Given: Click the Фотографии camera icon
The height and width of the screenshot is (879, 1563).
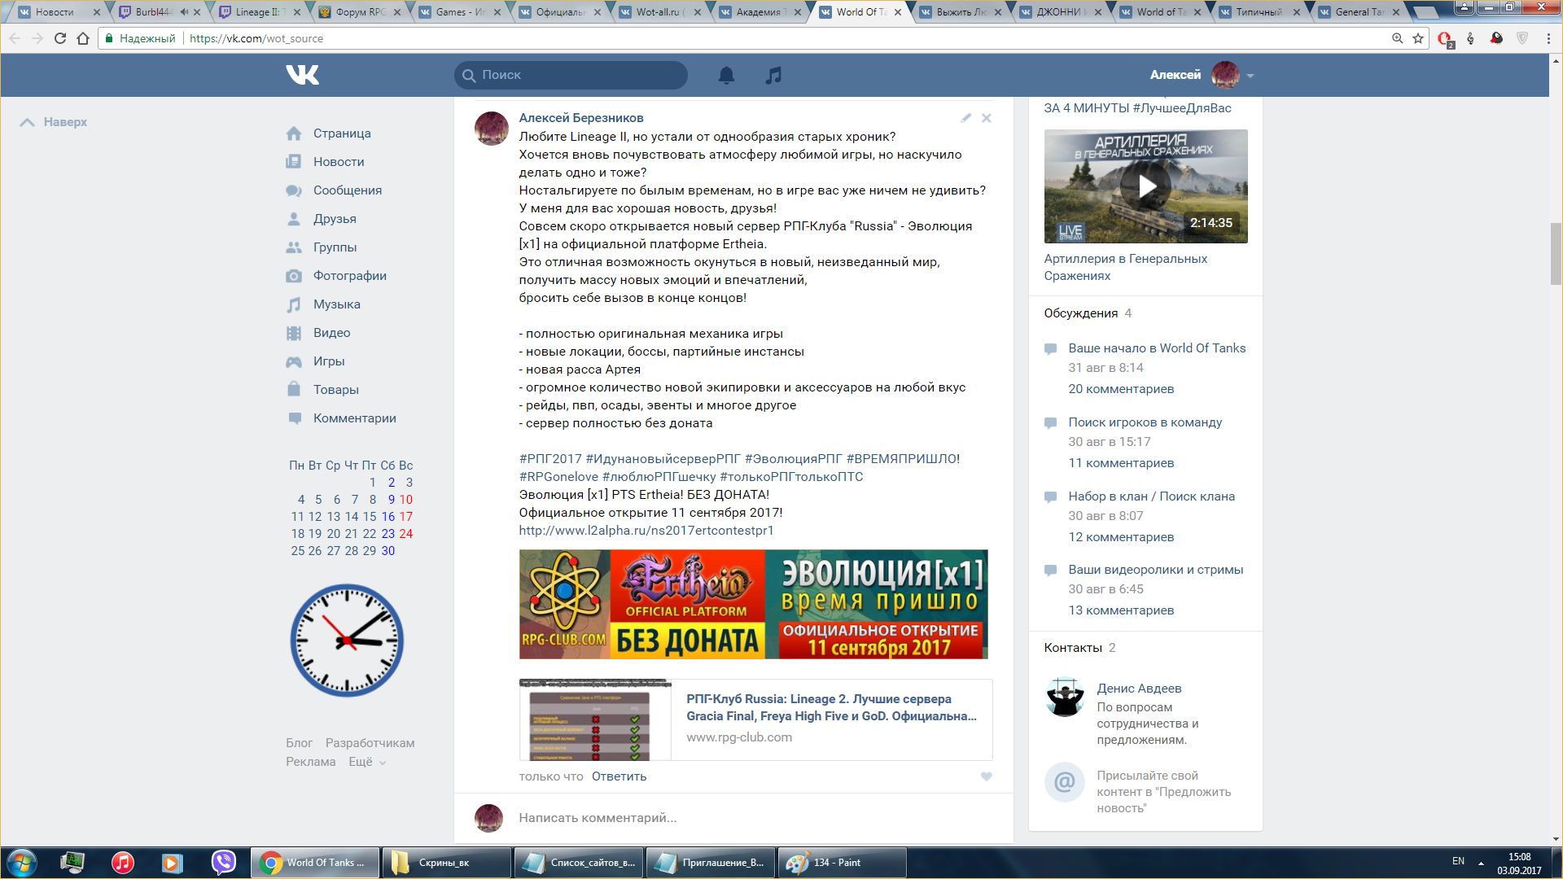Looking at the screenshot, I should coord(294,276).
